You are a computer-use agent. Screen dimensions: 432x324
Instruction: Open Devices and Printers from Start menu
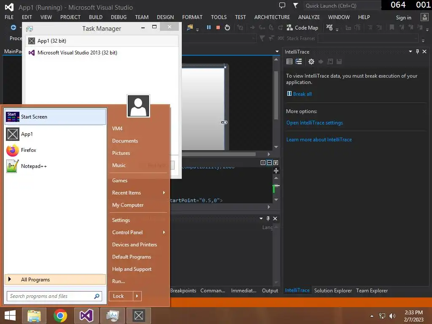(x=135, y=244)
